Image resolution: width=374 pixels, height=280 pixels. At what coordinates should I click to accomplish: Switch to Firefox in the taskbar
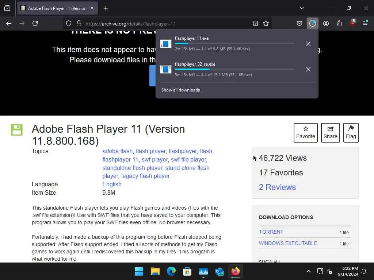[x=236, y=271]
